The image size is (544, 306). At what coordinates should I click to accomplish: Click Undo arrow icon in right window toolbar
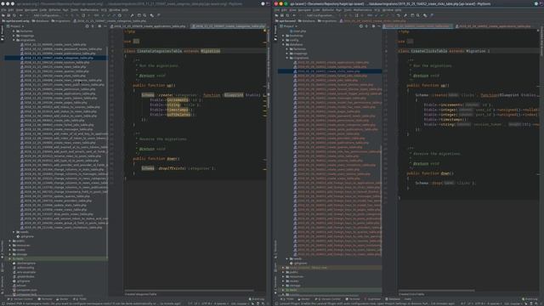[399, 15]
